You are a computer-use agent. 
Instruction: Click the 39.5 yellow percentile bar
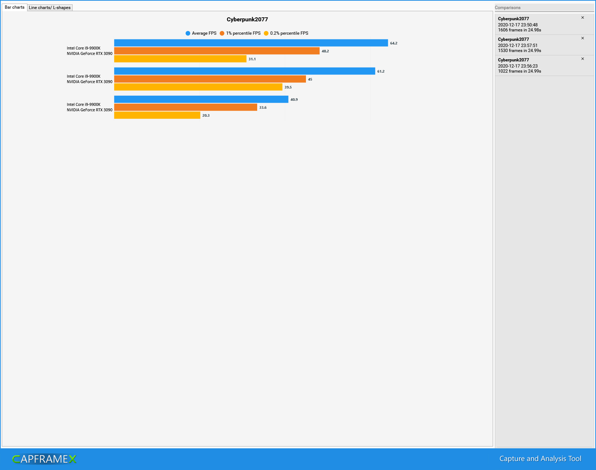point(198,87)
